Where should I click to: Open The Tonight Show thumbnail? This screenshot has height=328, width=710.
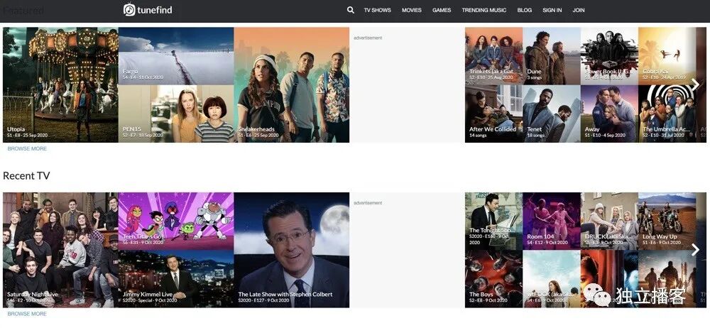click(x=493, y=221)
